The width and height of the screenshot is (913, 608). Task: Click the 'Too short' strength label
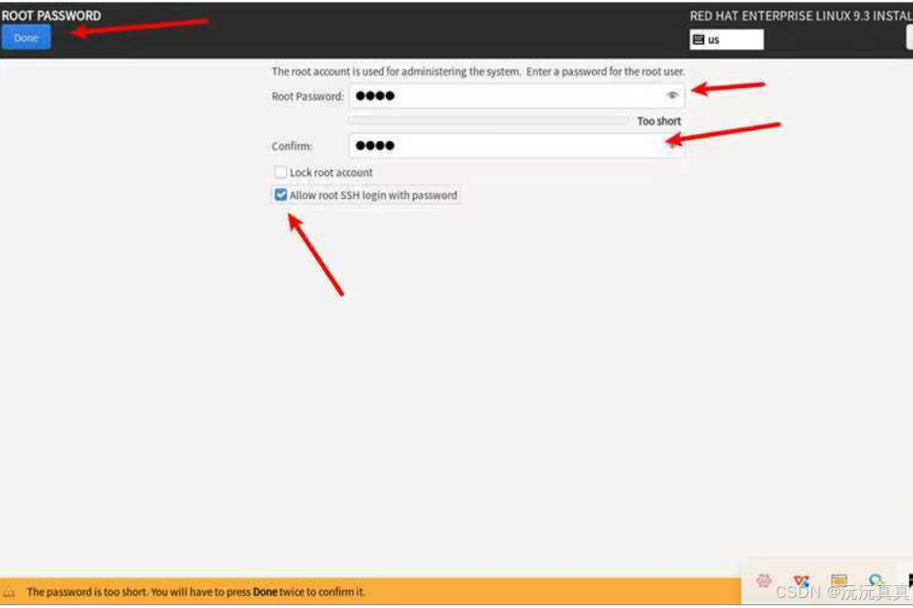(x=658, y=121)
